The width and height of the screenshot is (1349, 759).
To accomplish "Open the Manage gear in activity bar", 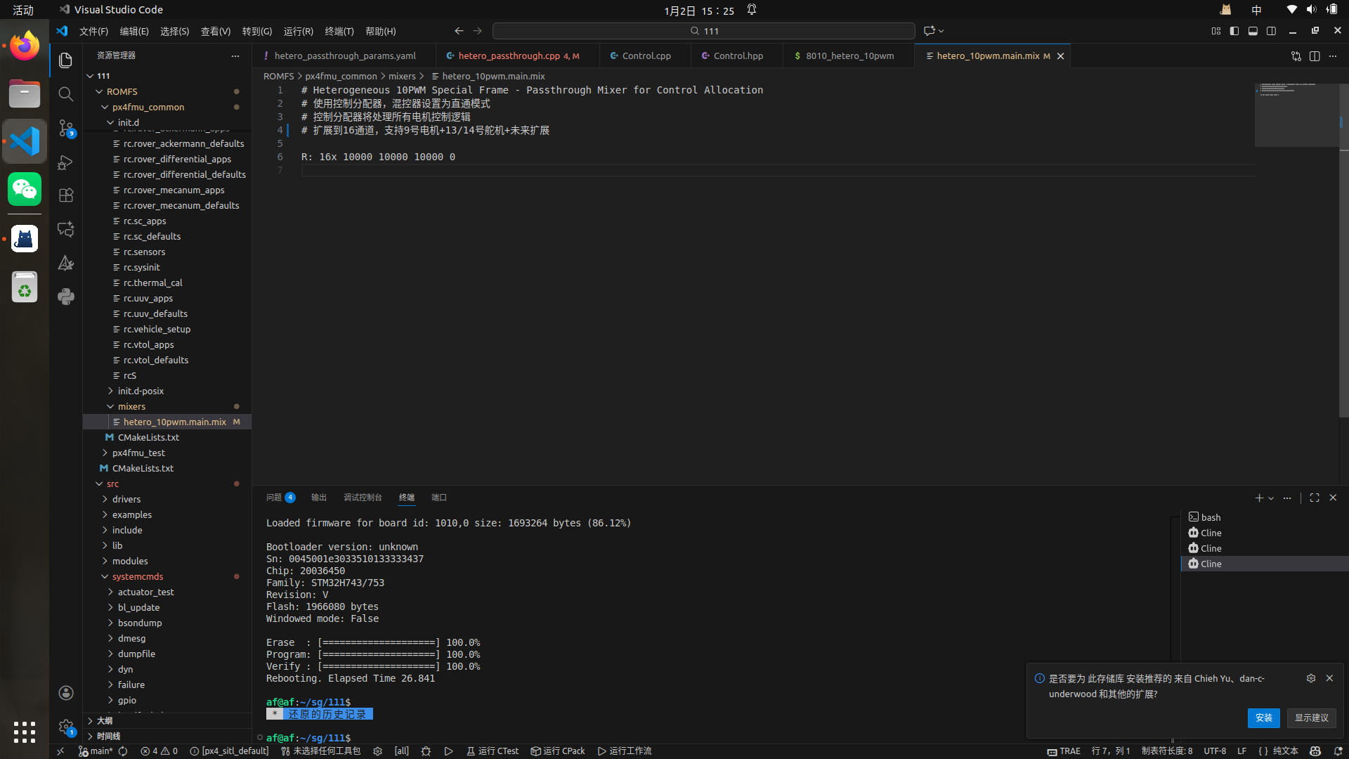I will click(65, 727).
